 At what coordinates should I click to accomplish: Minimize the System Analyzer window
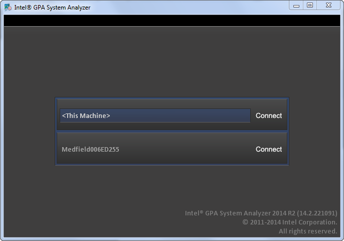(296, 6)
